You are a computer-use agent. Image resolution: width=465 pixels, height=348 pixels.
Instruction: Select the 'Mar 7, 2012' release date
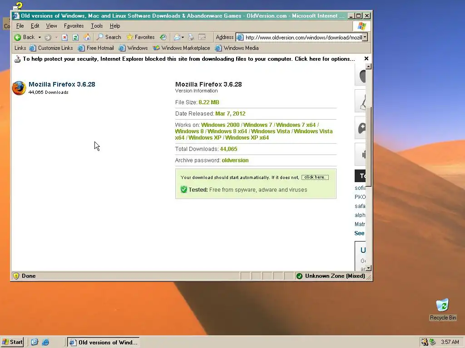point(230,114)
